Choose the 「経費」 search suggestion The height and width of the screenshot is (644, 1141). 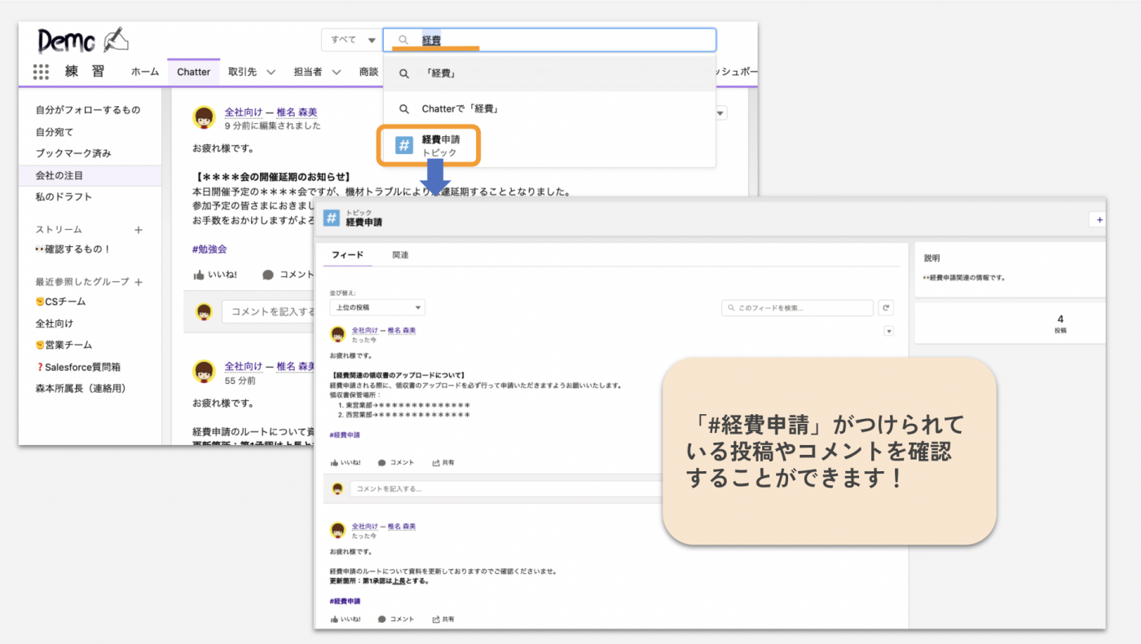(x=549, y=73)
